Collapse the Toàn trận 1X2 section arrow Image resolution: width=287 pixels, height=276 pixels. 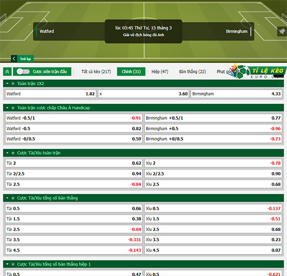coord(7,84)
